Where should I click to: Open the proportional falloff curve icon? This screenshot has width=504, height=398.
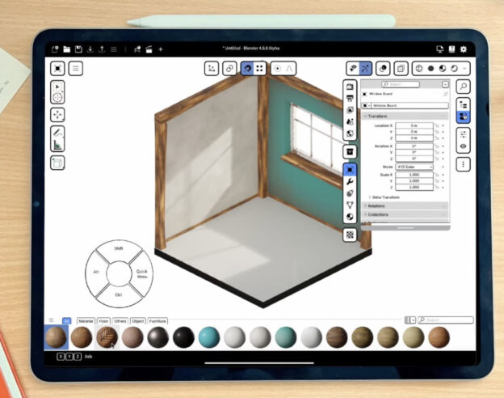pos(289,68)
